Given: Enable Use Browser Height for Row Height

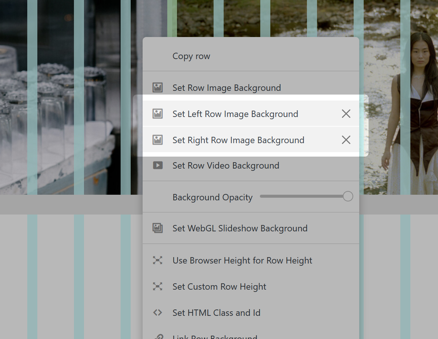Looking at the screenshot, I should coord(242,261).
